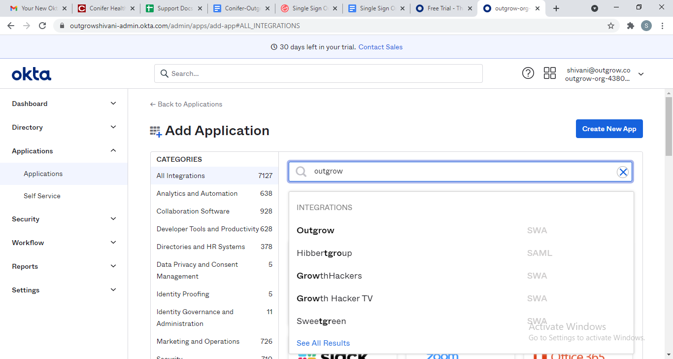
Task: Select Marketing and Operations category
Action: tap(214, 341)
